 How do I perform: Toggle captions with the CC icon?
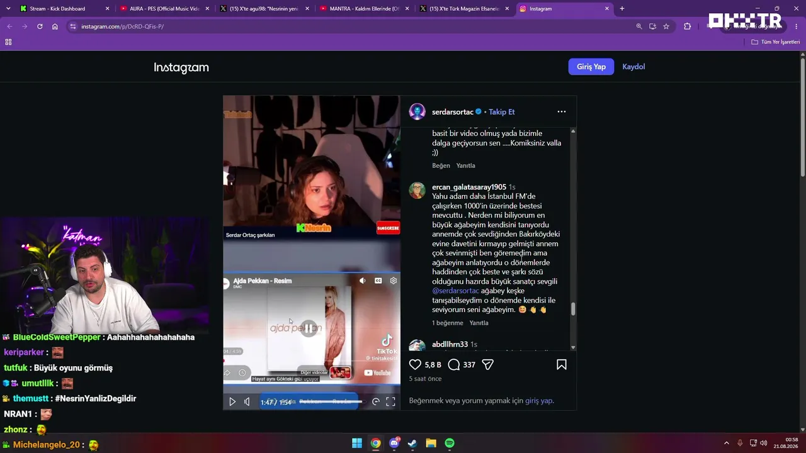point(378,281)
